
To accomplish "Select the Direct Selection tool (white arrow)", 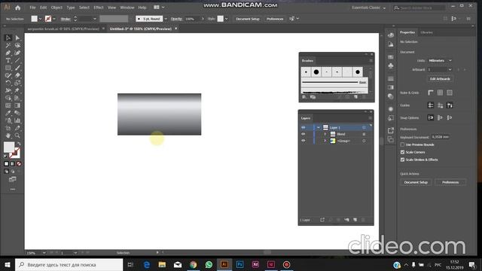I will pyautogui.click(x=17, y=38).
